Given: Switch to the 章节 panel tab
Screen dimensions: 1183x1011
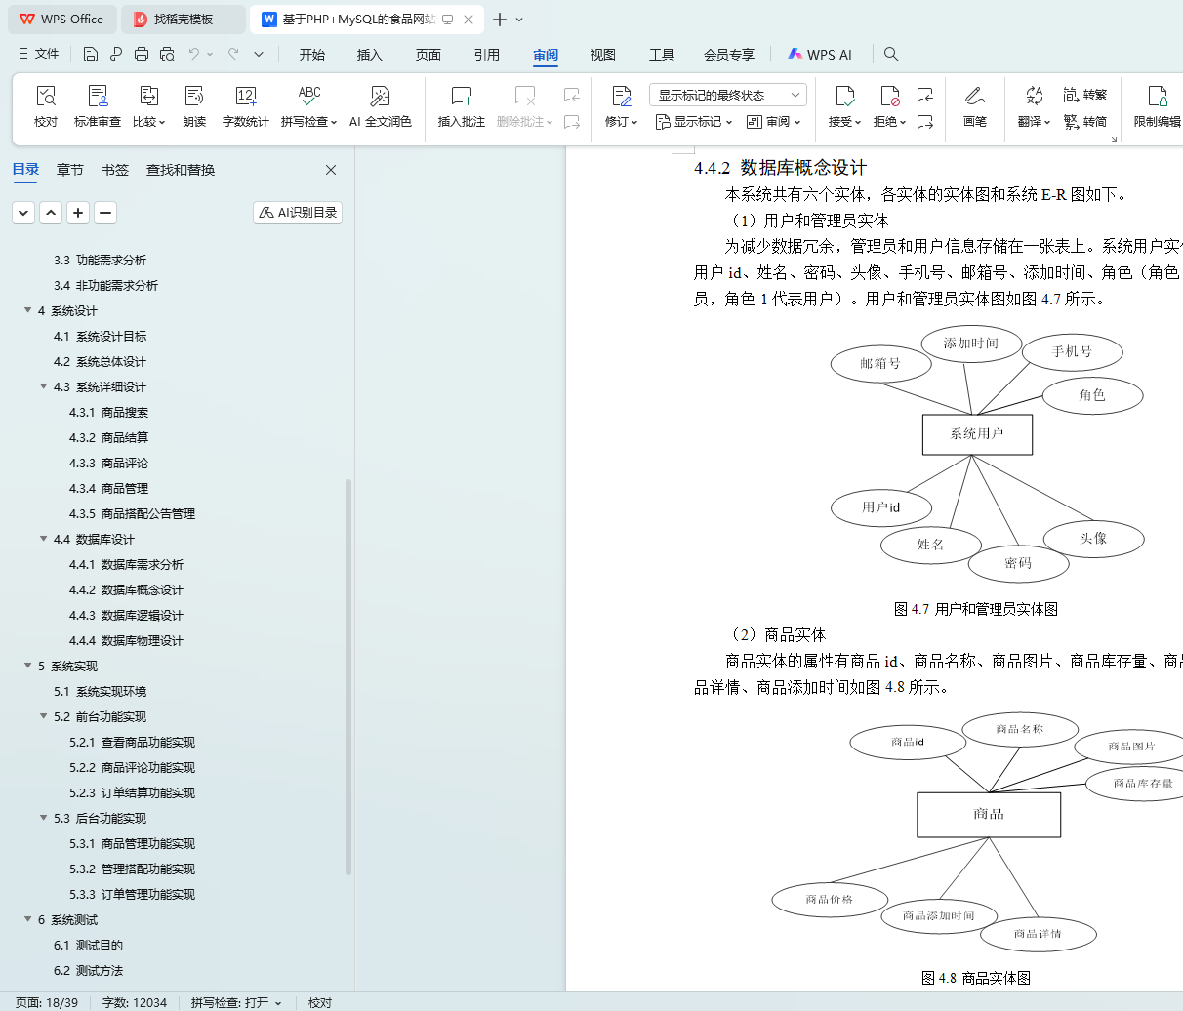Looking at the screenshot, I should click(70, 170).
